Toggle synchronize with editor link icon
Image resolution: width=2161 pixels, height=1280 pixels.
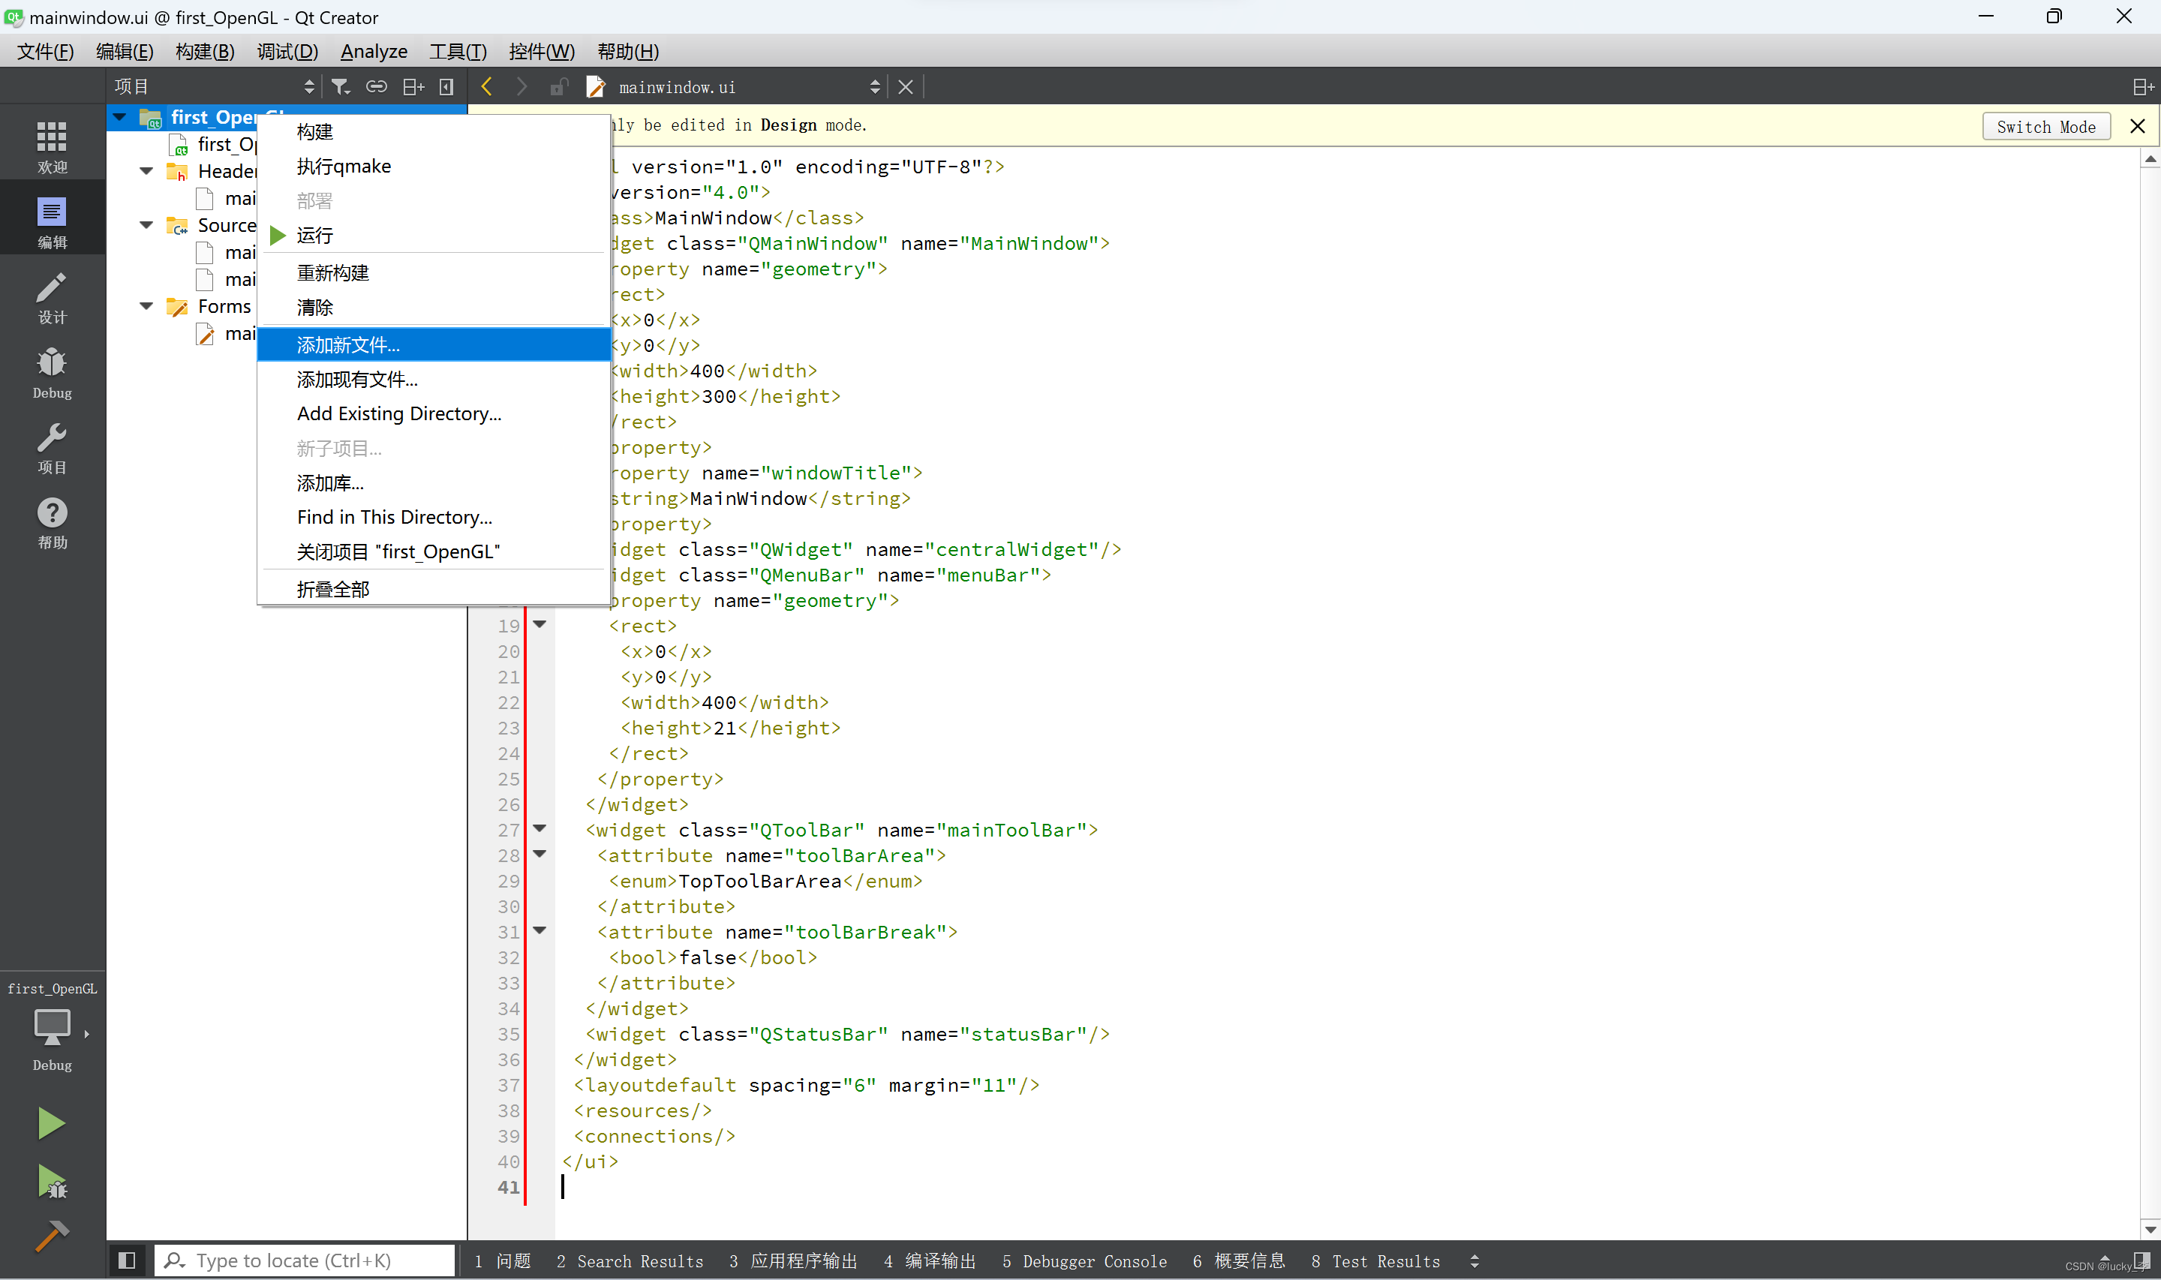(376, 86)
